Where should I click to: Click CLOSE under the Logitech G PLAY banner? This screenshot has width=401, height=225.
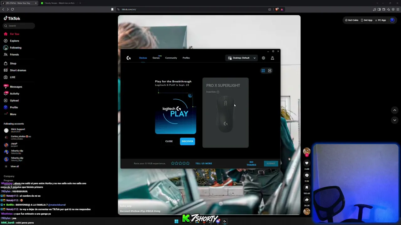click(x=169, y=141)
